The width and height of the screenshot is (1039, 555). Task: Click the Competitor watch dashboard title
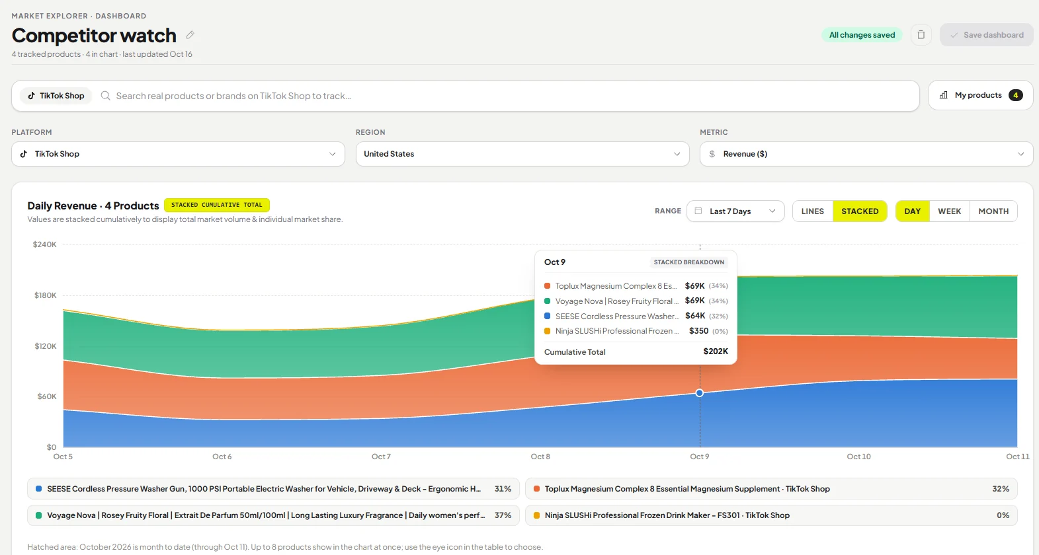point(94,35)
